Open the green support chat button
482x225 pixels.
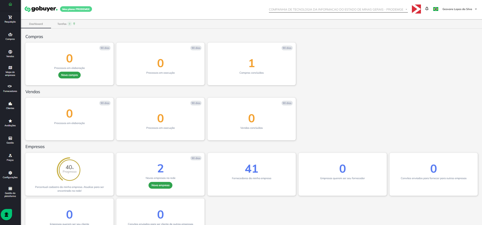tap(7, 214)
